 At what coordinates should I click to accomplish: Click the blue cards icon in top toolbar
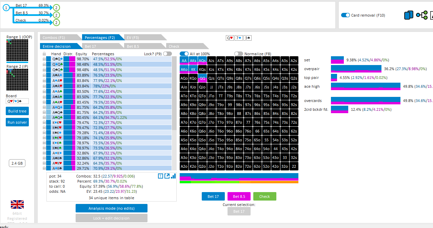pyautogui.click(x=409, y=15)
